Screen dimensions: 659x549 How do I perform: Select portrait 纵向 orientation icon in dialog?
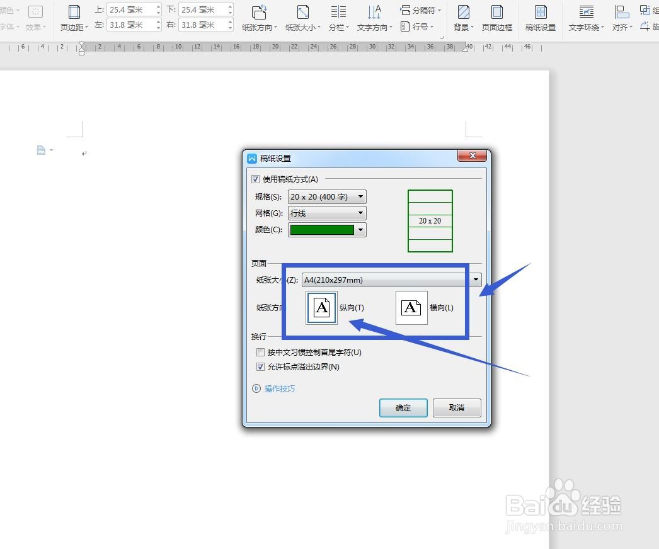pyautogui.click(x=321, y=307)
